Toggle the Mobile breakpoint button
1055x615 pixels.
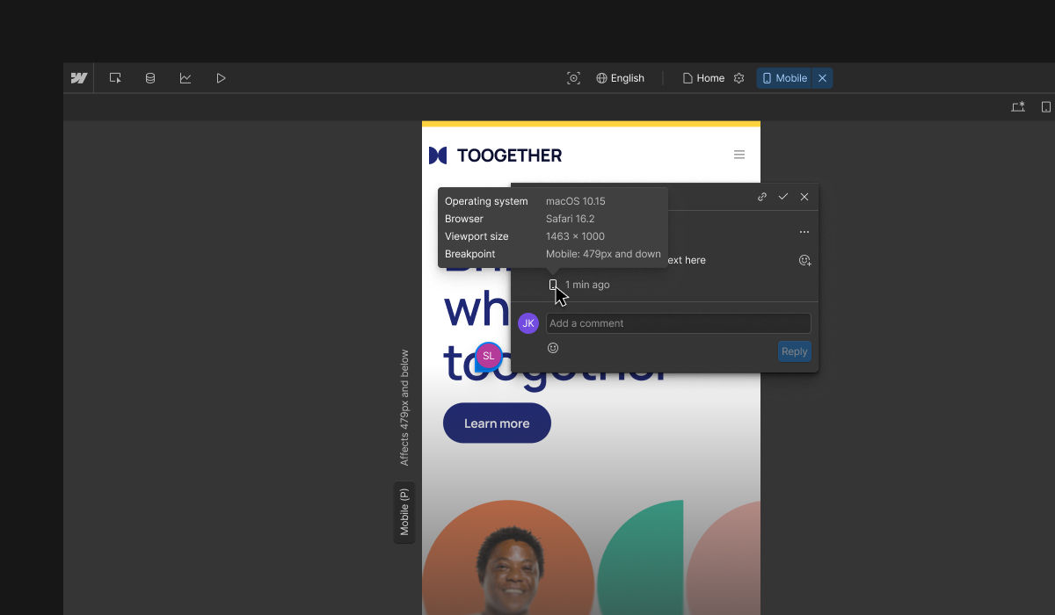pyautogui.click(x=784, y=77)
